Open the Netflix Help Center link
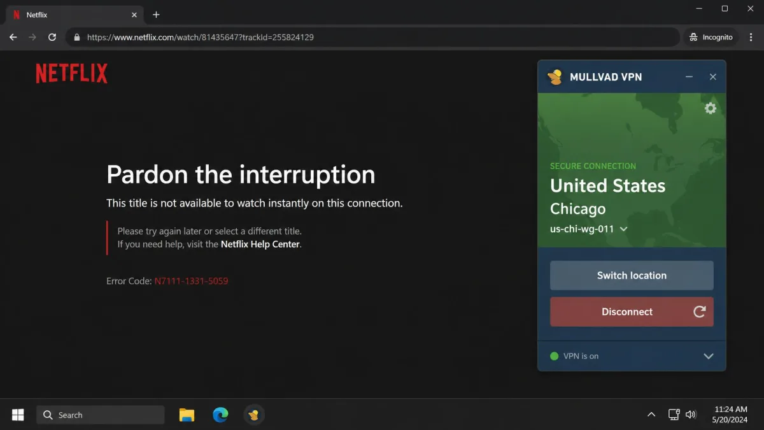 click(260, 244)
